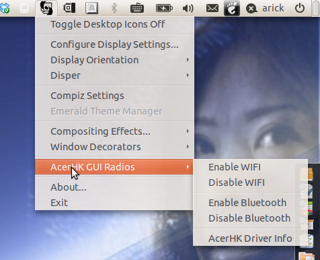This screenshot has height=260, width=320.
Task: Click the Dropbox icon in the panel
Action: click(5, 8)
